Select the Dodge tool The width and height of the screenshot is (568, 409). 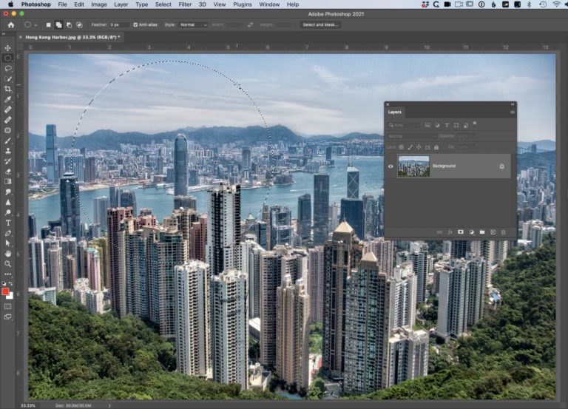click(7, 212)
